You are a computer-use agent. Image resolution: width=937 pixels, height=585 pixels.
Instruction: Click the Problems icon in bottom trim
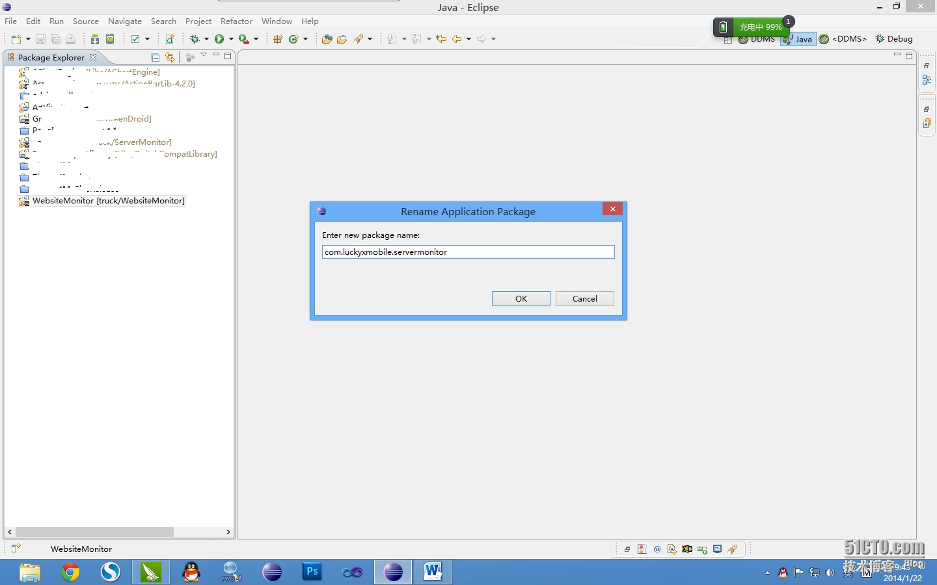pos(642,549)
